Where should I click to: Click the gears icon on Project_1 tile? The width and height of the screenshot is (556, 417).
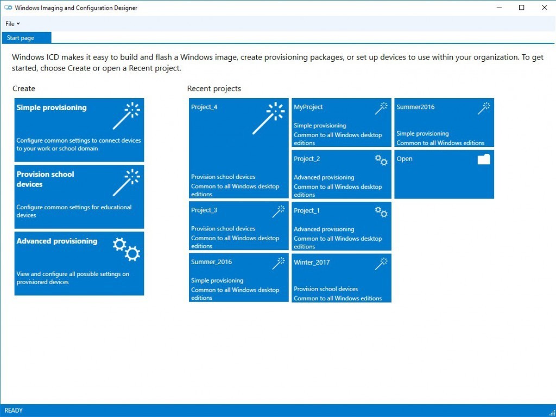381,211
